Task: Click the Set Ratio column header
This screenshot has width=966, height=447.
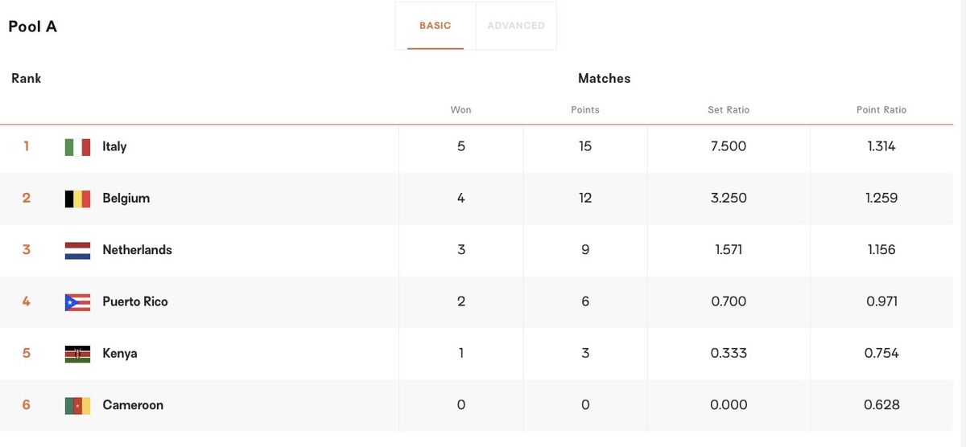Action: [729, 109]
